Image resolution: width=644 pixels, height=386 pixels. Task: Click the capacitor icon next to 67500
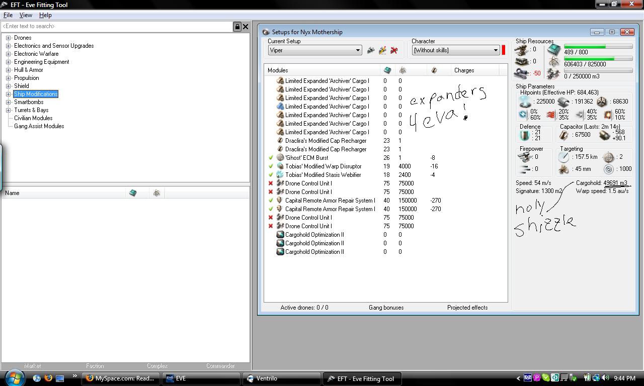pos(564,135)
